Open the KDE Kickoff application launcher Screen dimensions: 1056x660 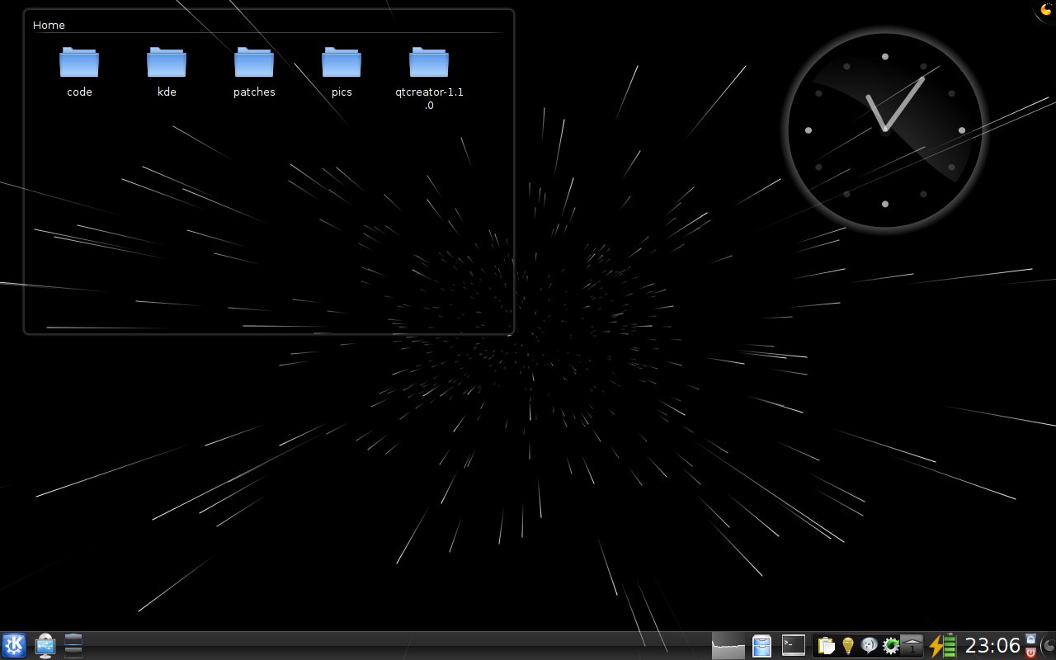point(14,645)
